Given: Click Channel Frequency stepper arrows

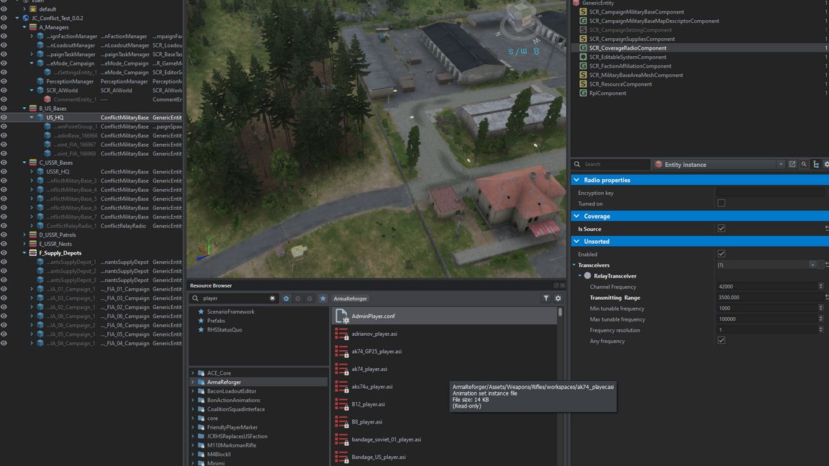Looking at the screenshot, I should click(821, 286).
